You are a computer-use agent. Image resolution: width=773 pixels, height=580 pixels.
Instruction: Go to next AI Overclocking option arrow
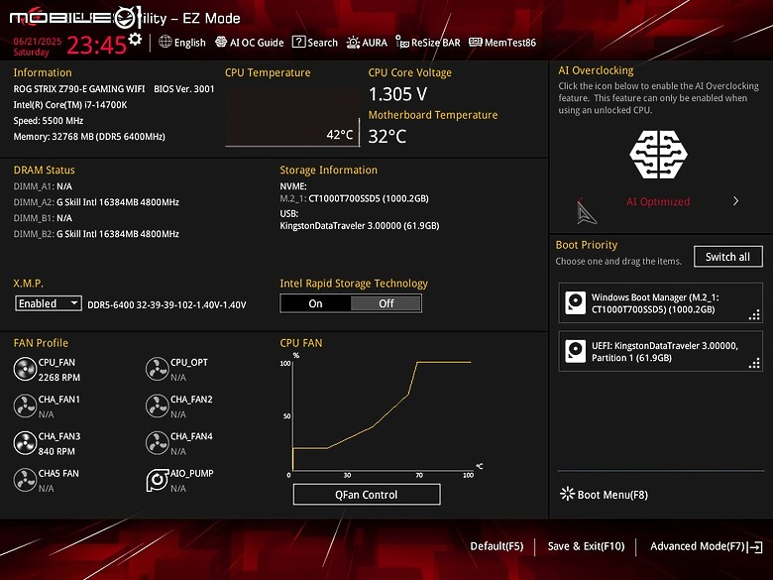pyautogui.click(x=735, y=201)
